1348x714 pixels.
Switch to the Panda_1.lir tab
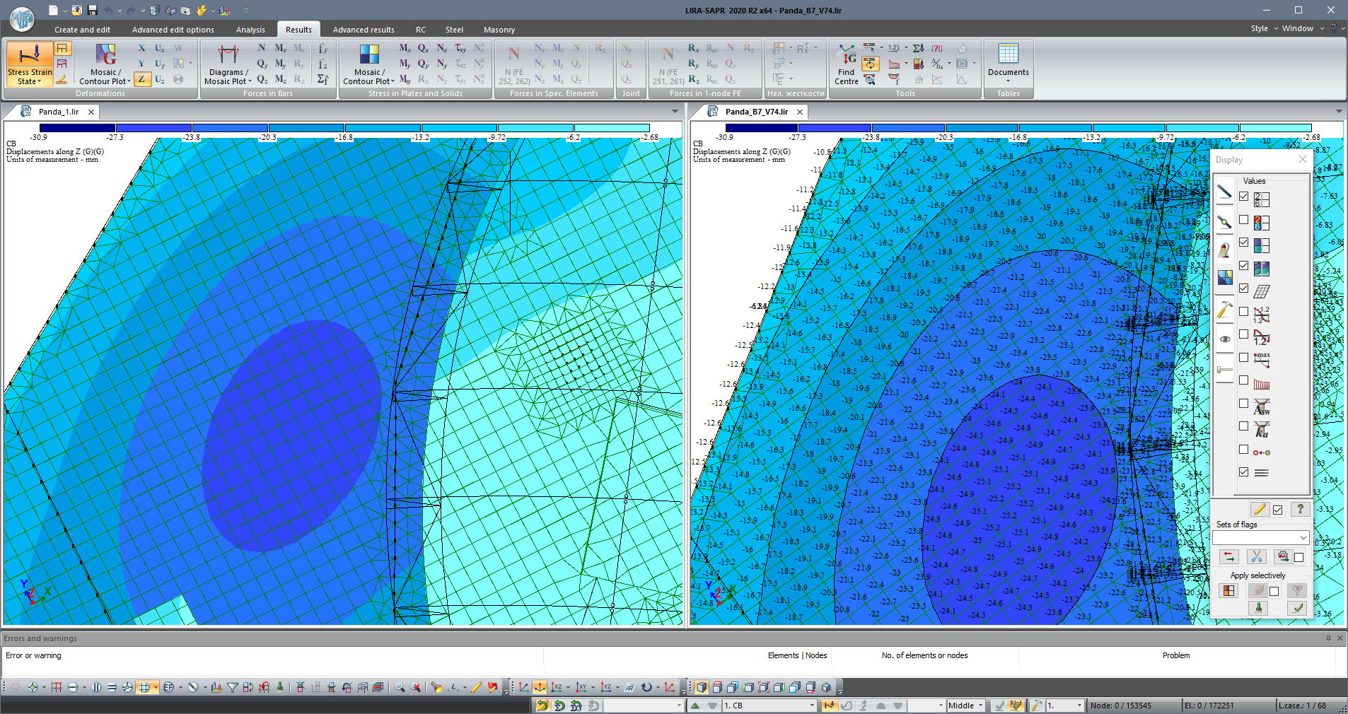(60, 112)
